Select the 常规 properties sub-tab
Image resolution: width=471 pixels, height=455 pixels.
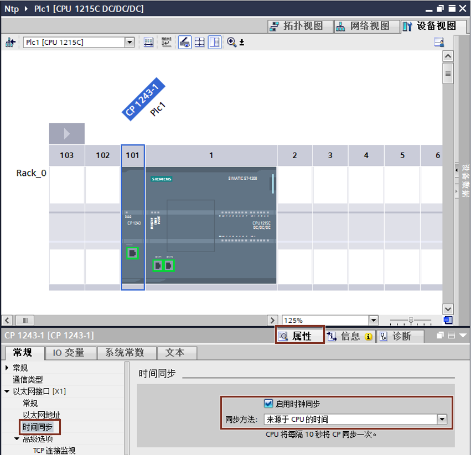click(25, 353)
